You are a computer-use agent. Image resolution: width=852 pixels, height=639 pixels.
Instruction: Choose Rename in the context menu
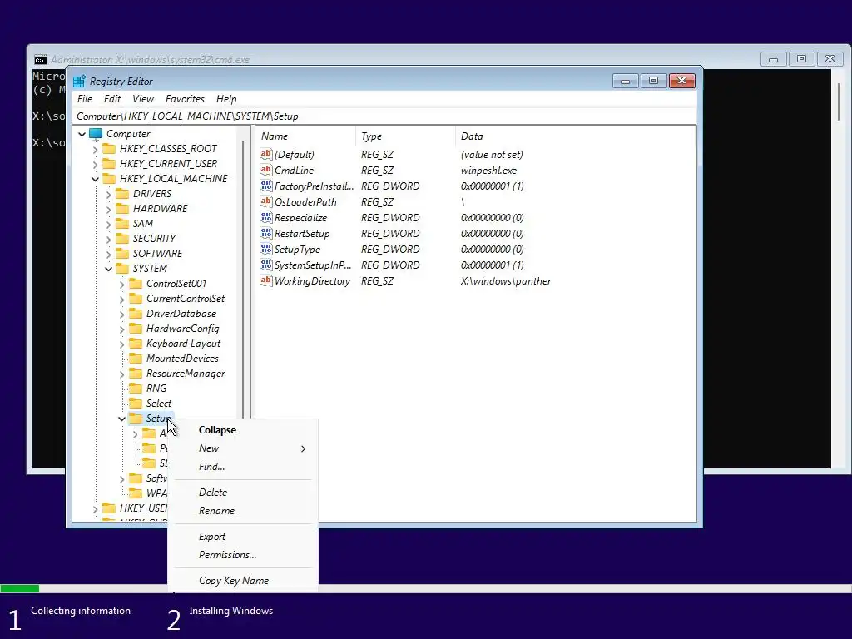[x=243, y=511]
